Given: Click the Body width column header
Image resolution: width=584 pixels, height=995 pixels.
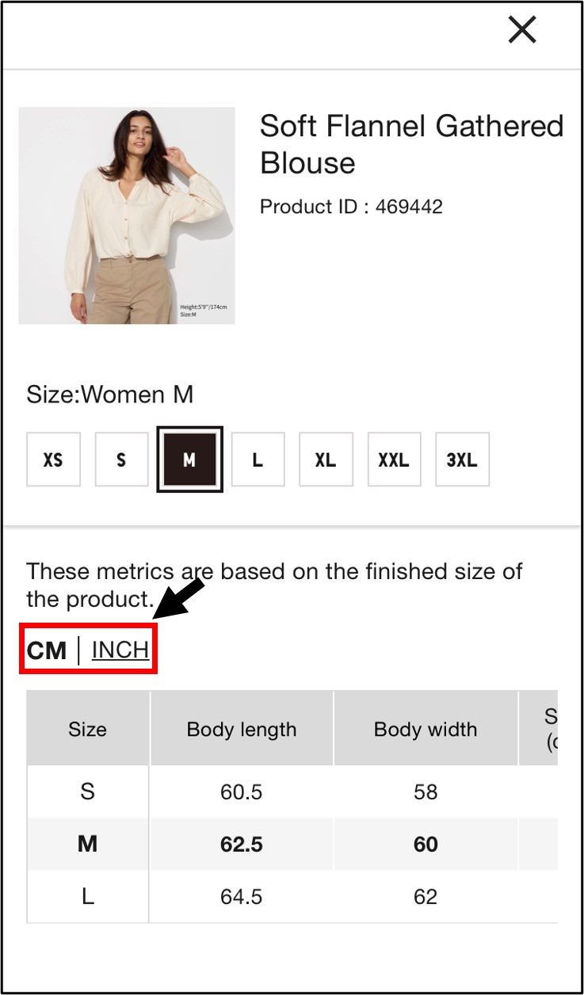Looking at the screenshot, I should [x=426, y=729].
